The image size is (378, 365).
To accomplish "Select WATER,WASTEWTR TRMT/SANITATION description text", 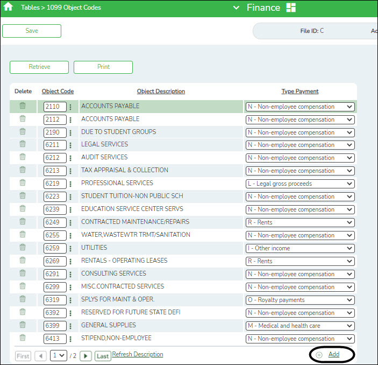I will [135, 235].
